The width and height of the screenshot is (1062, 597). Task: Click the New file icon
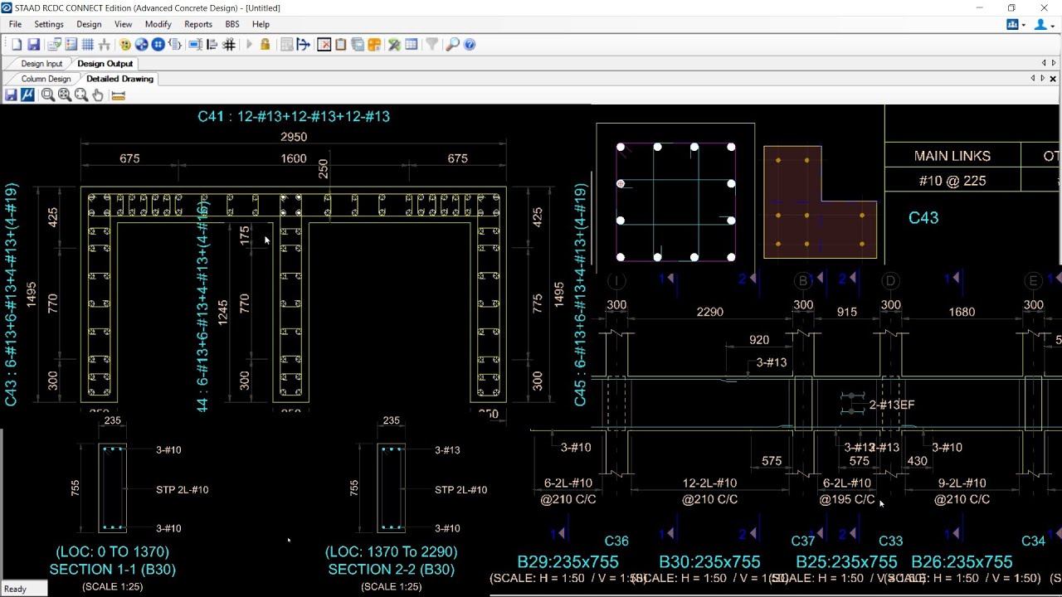pos(17,45)
